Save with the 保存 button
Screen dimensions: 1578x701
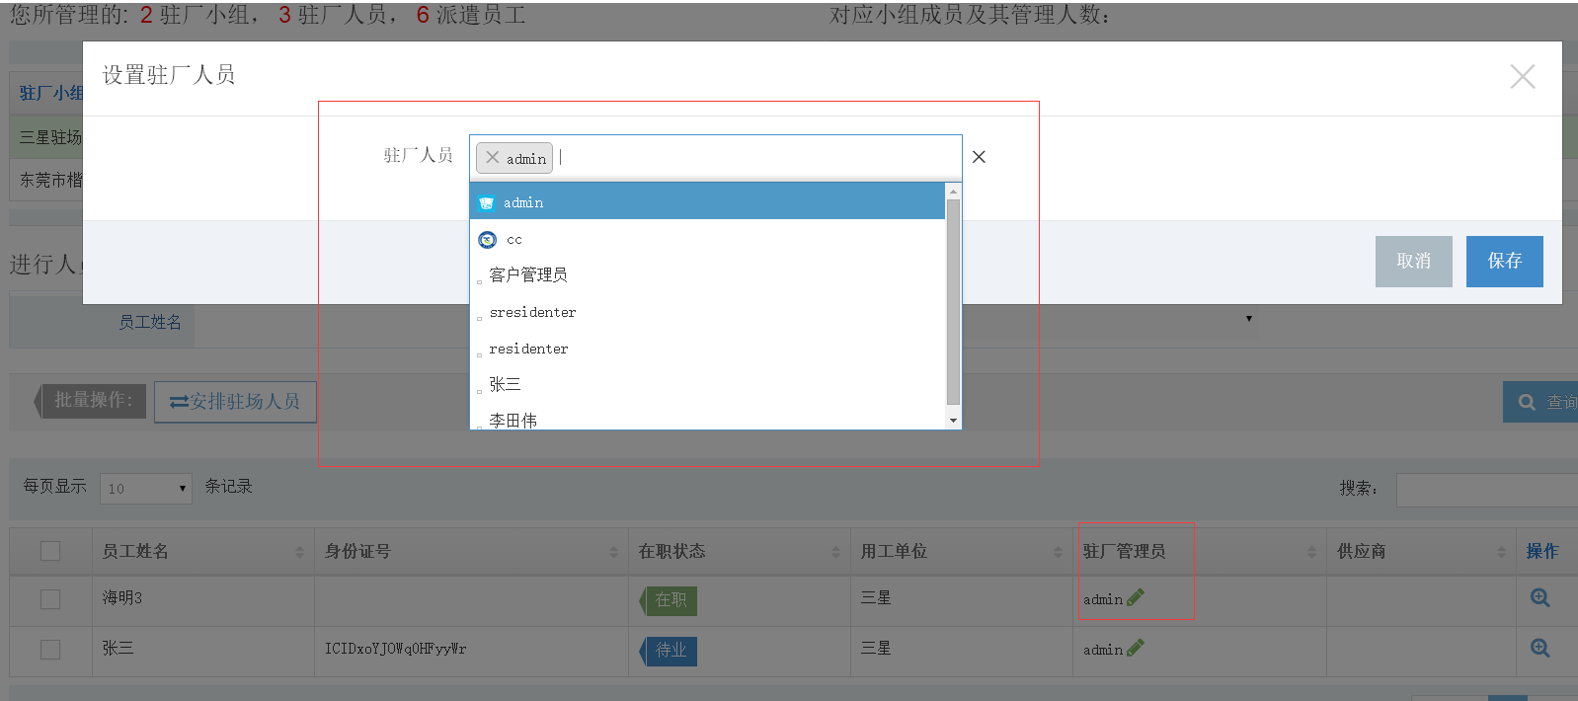[x=1504, y=261]
